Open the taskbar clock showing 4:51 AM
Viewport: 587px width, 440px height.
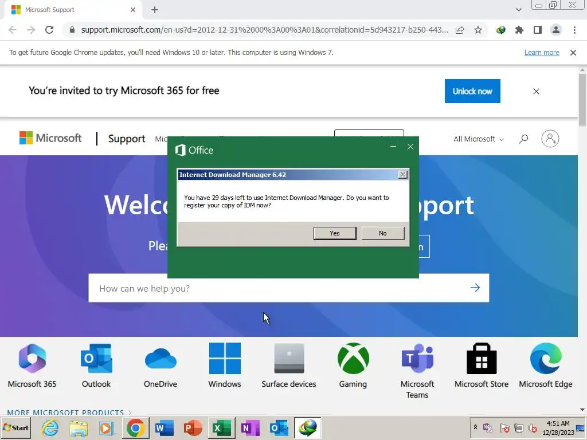(x=558, y=427)
